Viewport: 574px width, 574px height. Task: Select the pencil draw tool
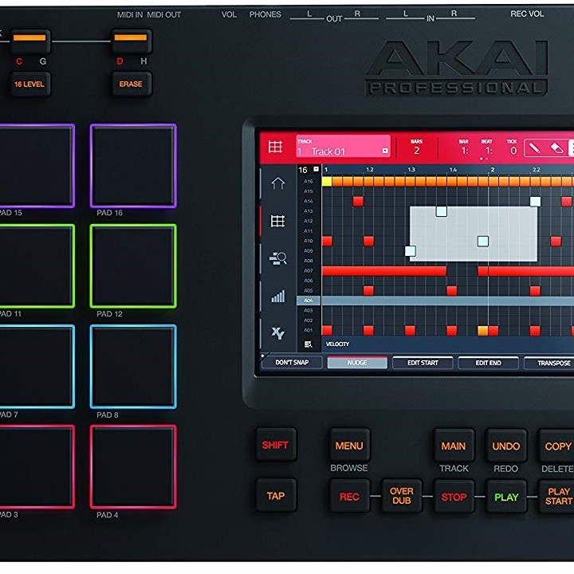534,148
